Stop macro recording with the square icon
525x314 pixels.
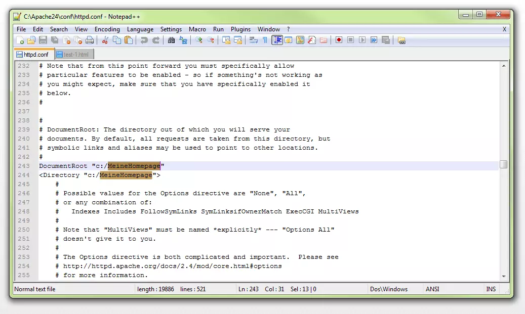tap(350, 40)
